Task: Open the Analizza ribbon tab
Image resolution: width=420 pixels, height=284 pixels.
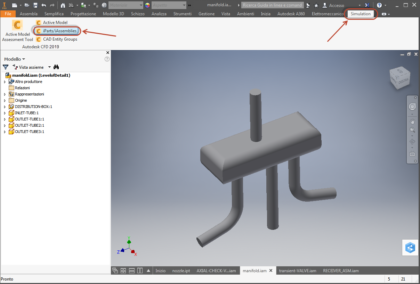Action: [x=159, y=14]
